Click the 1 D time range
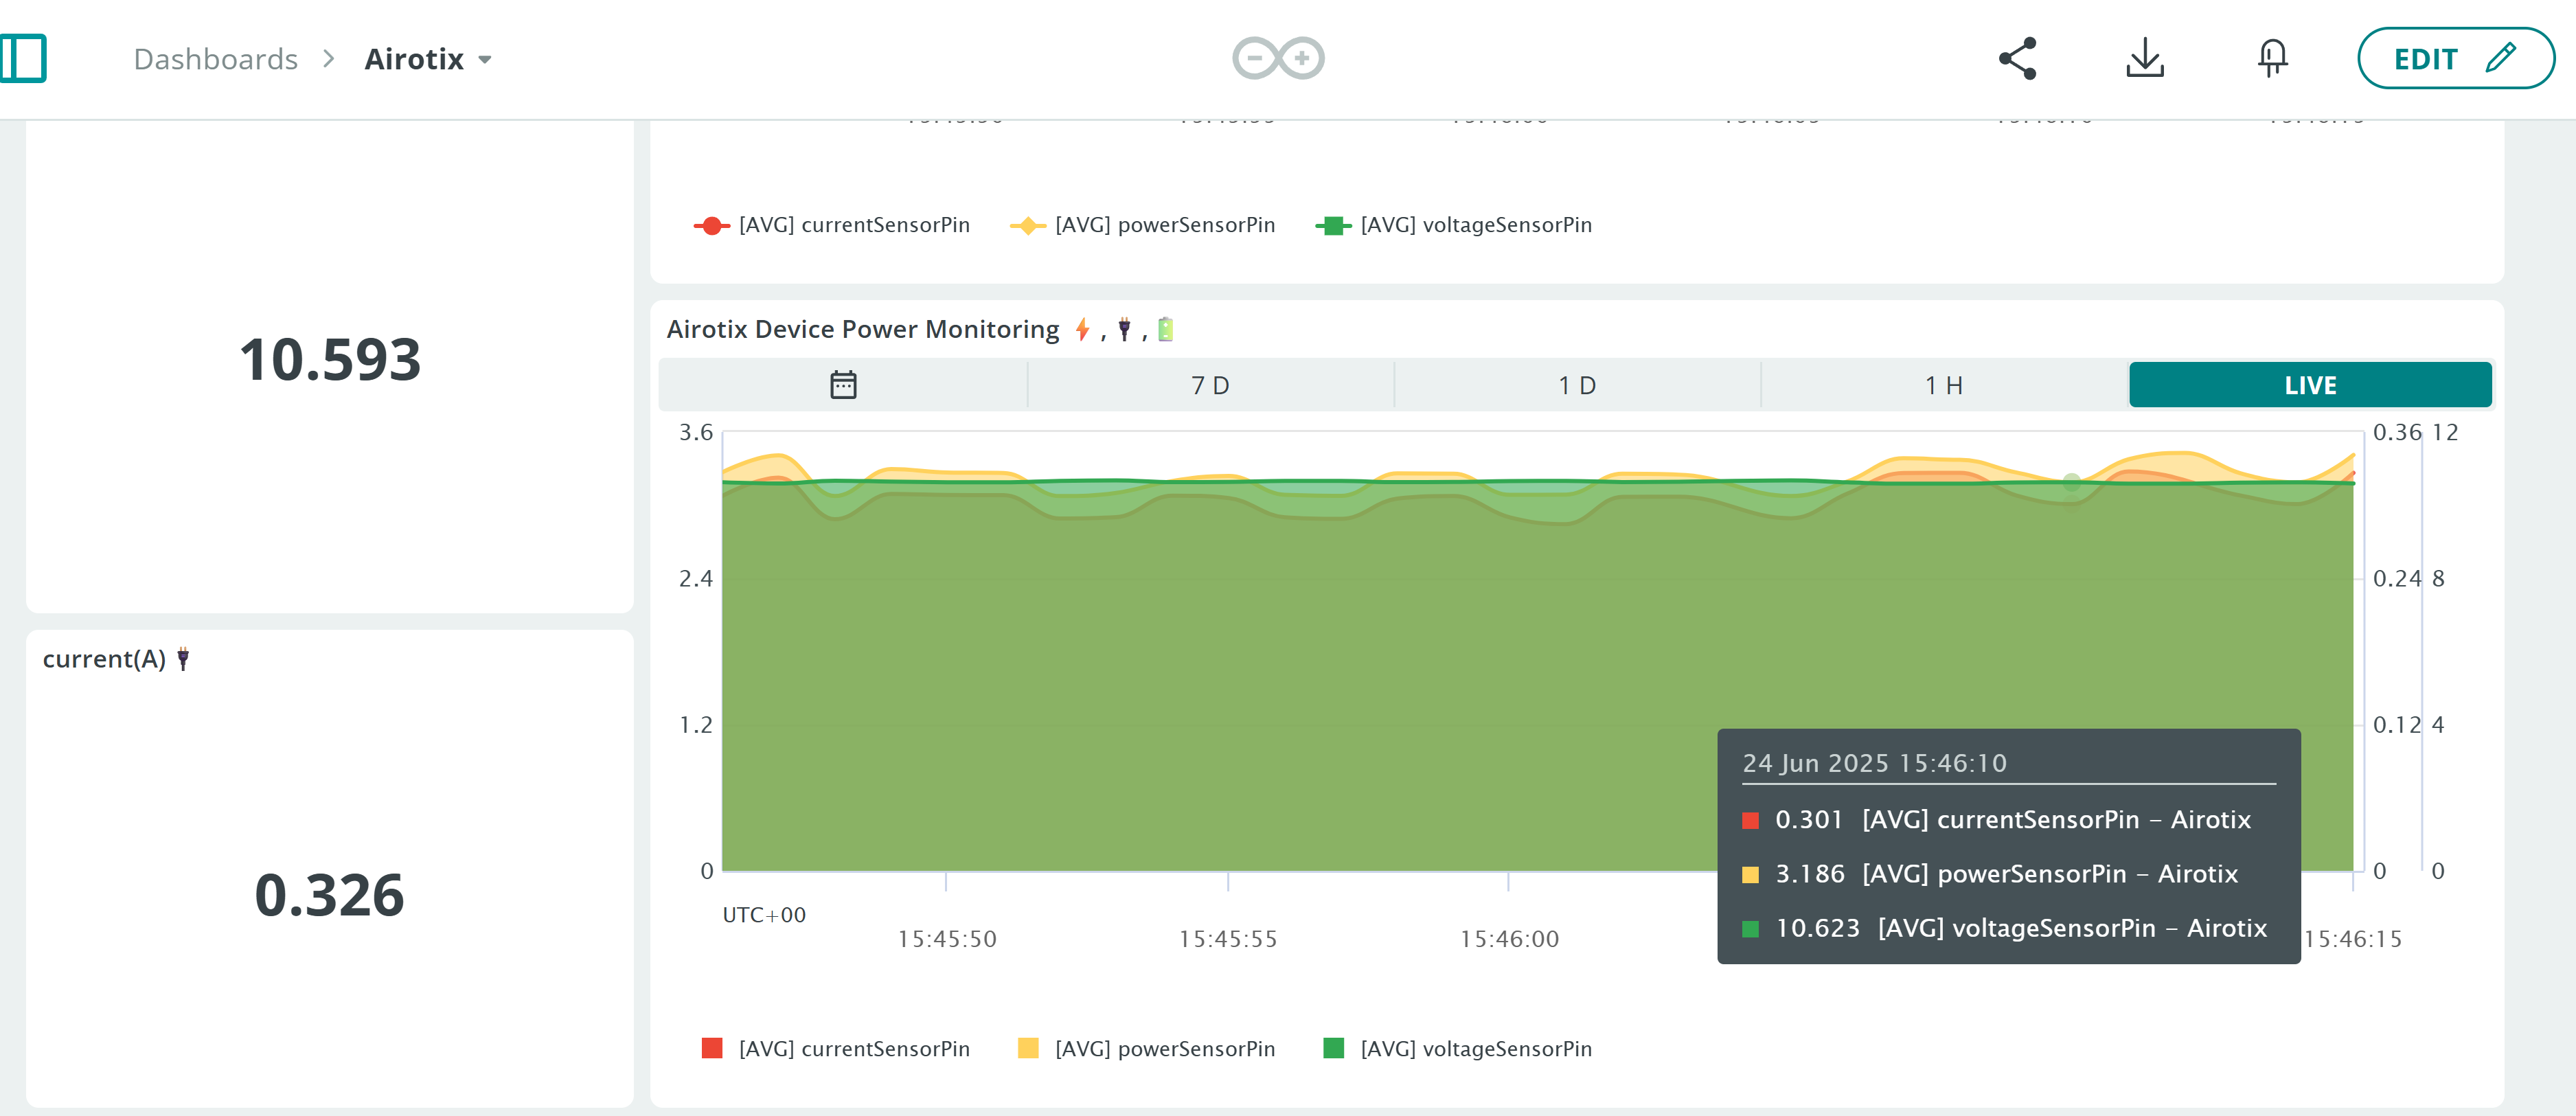Viewport: 2576px width, 1116px height. pos(1577,385)
